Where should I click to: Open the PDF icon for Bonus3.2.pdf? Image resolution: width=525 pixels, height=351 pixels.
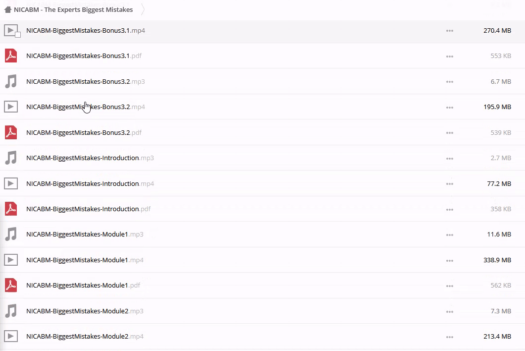point(11,132)
